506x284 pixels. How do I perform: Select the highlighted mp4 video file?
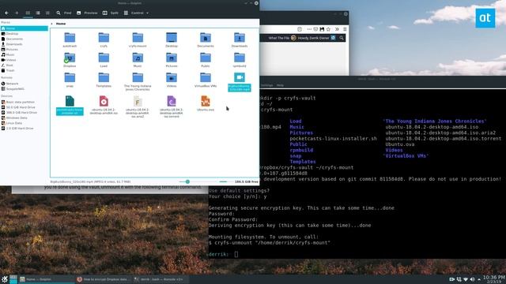239,81
